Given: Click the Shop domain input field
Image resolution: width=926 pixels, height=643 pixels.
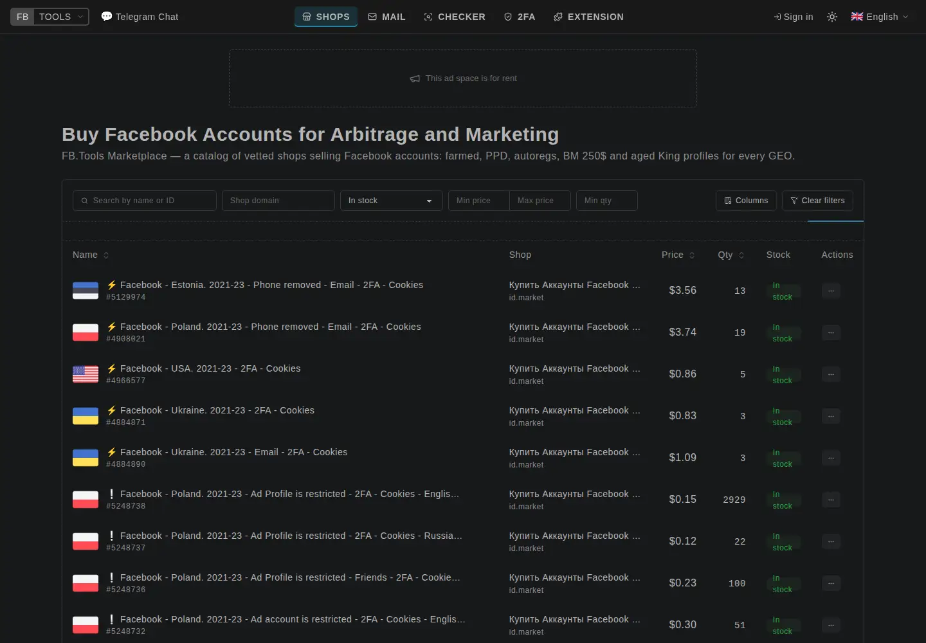Looking at the screenshot, I should [x=278, y=201].
